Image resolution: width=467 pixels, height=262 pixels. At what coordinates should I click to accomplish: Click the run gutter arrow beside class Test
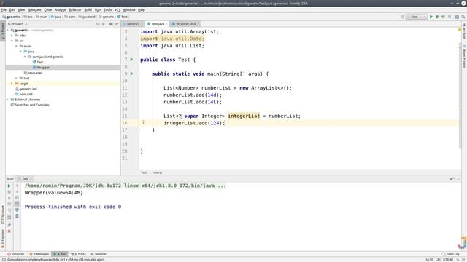tap(131, 60)
